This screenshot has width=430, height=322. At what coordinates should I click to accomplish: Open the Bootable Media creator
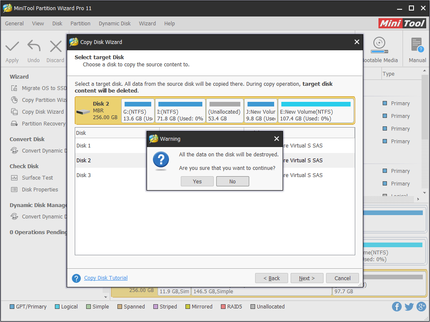[x=379, y=49]
